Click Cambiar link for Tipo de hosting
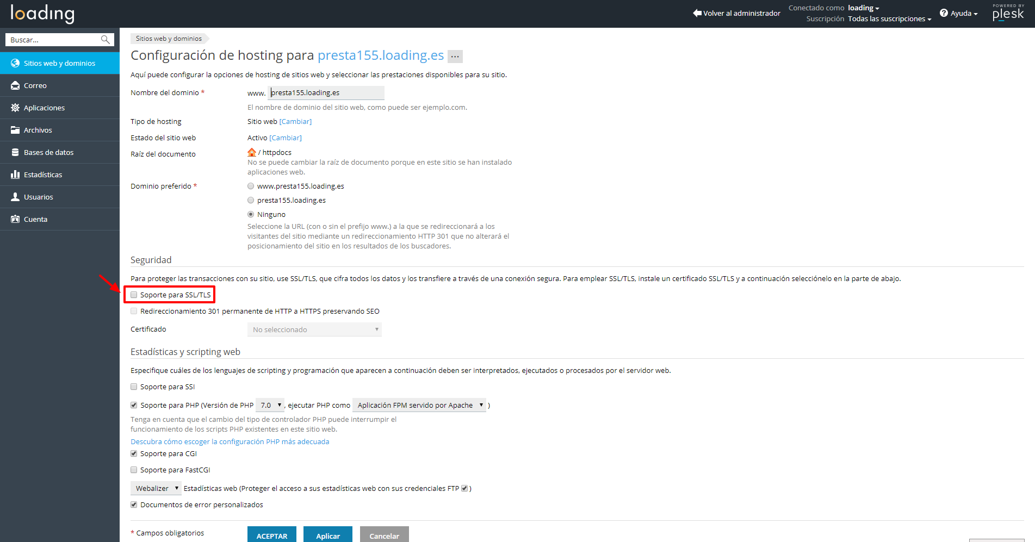This screenshot has height=542, width=1035. point(295,121)
